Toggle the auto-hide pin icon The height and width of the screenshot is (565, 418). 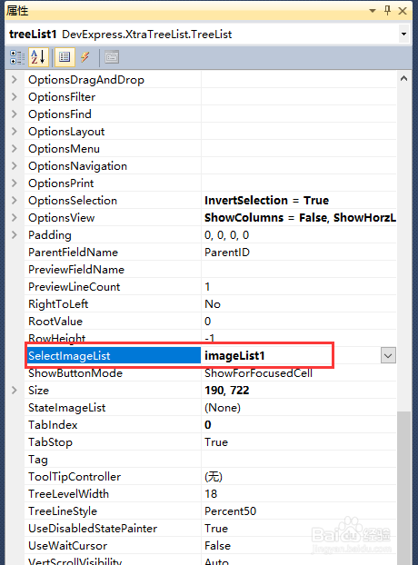click(x=388, y=11)
